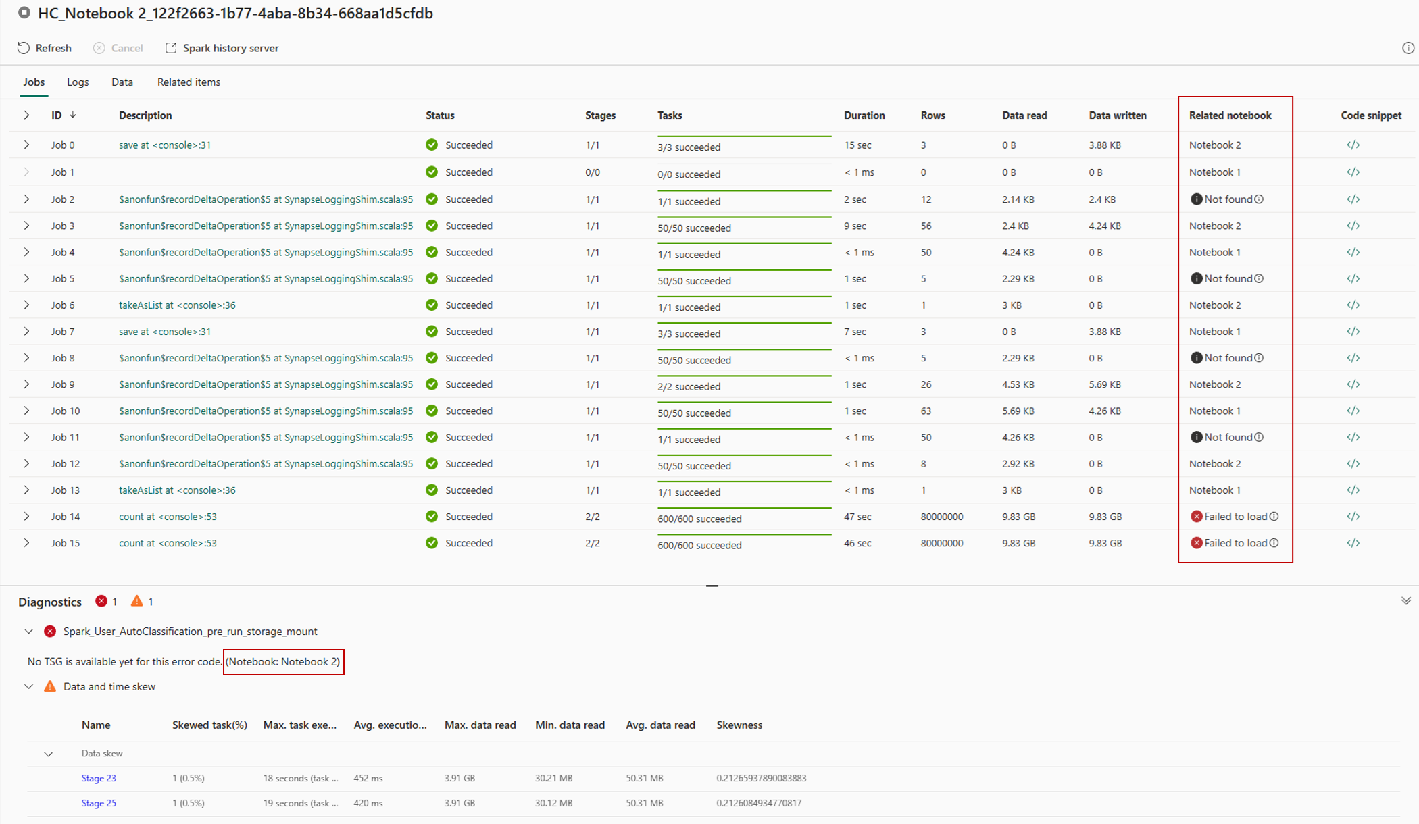This screenshot has width=1419, height=824.
Task: Collapse Data and time skew section
Action: click(x=29, y=687)
